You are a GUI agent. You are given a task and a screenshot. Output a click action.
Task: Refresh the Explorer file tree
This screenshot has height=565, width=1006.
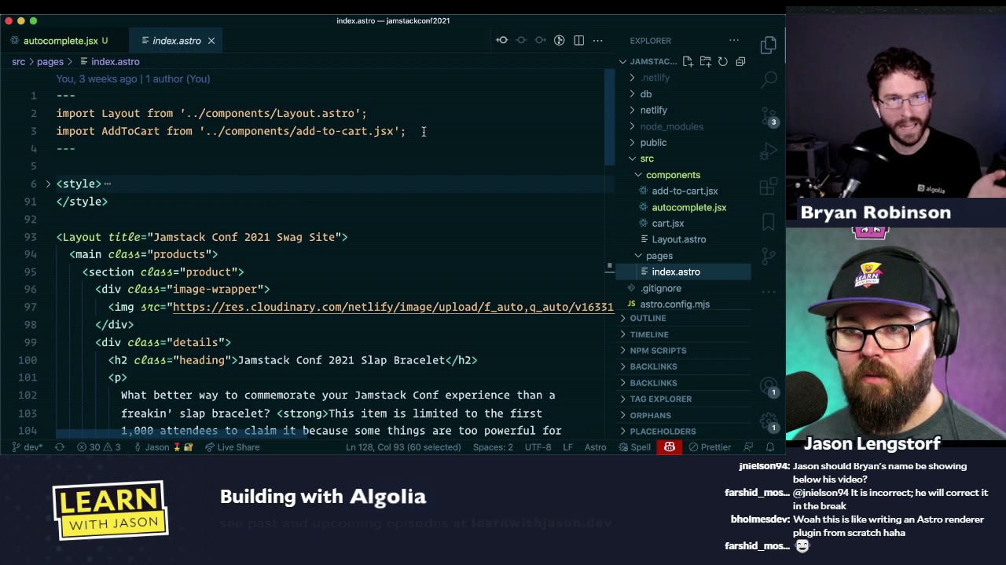click(x=722, y=61)
